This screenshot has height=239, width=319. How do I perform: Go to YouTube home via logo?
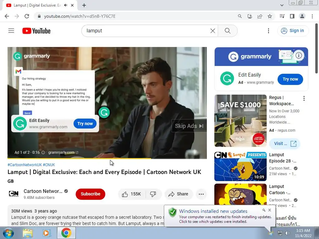pos(36,31)
